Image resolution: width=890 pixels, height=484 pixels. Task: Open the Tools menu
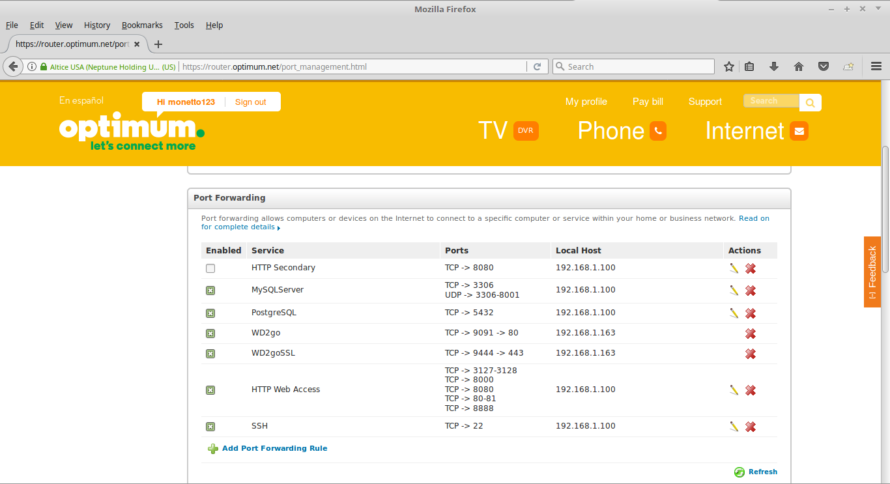pyautogui.click(x=184, y=25)
